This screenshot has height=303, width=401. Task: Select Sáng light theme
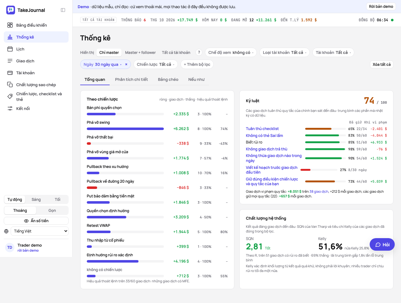point(36,200)
